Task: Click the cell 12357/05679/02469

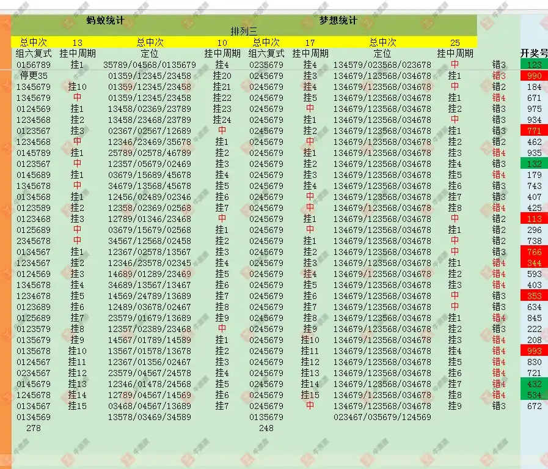Action: coord(150,164)
